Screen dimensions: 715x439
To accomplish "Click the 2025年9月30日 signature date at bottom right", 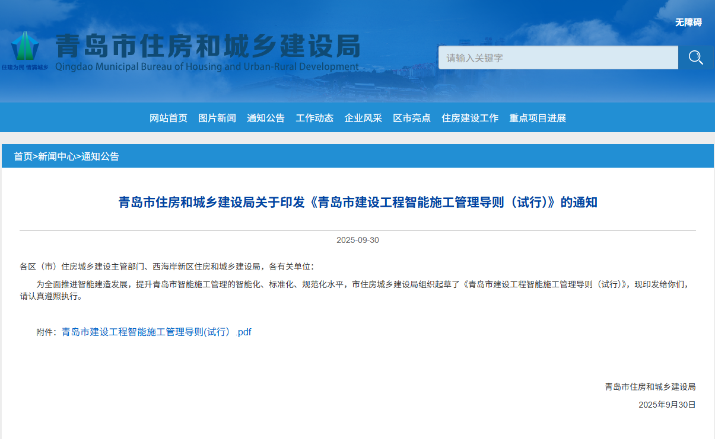I will (x=667, y=405).
